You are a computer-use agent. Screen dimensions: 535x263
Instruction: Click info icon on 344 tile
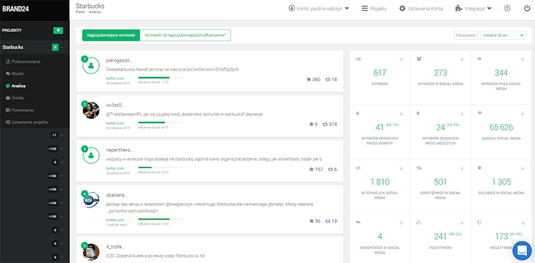pos(522,59)
